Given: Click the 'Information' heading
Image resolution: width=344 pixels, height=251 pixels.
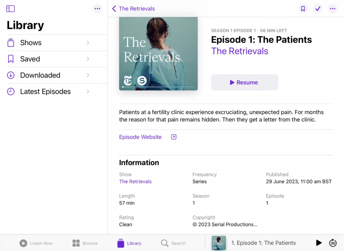Looking at the screenshot, I should (x=139, y=163).
